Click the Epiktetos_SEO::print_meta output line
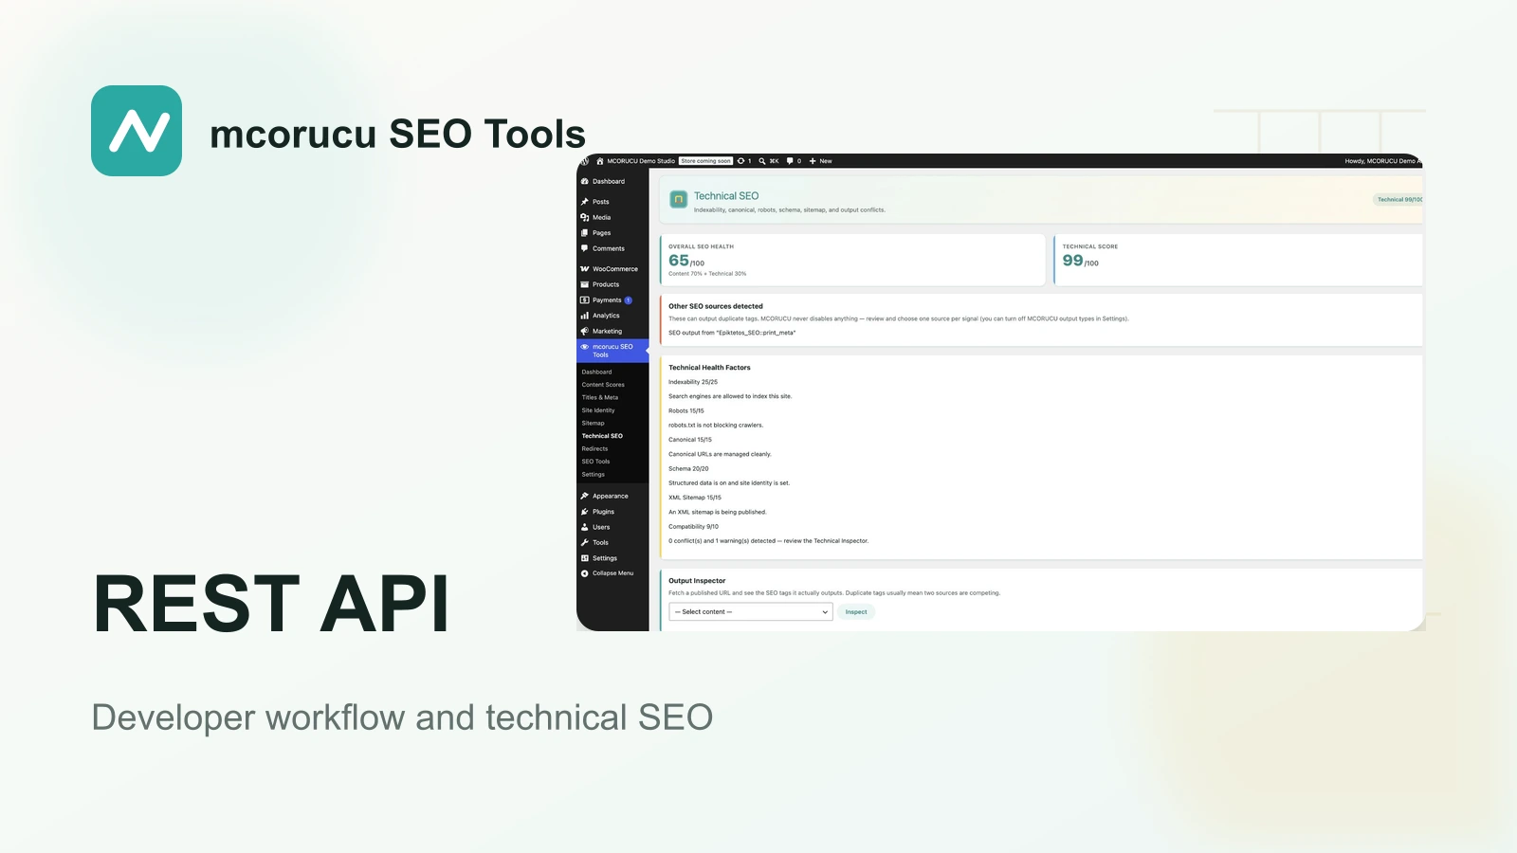1517x853 pixels. pyautogui.click(x=732, y=333)
